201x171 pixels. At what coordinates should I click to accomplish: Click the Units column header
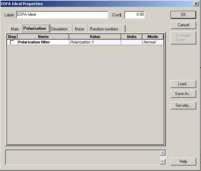coord(132,37)
